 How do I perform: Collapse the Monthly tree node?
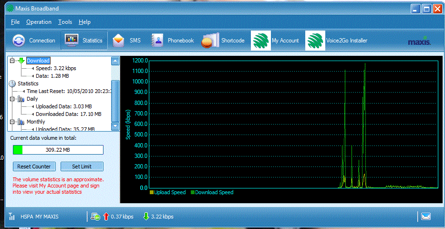[12, 122]
